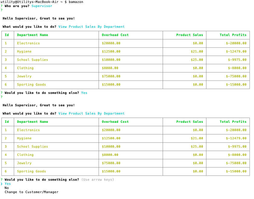This screenshot has height=199, width=254.
Task: Click the "Electronics" cell in first table
Action: pos(28,43)
